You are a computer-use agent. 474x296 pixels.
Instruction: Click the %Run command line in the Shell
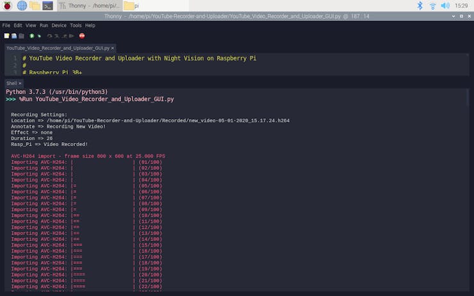96,99
